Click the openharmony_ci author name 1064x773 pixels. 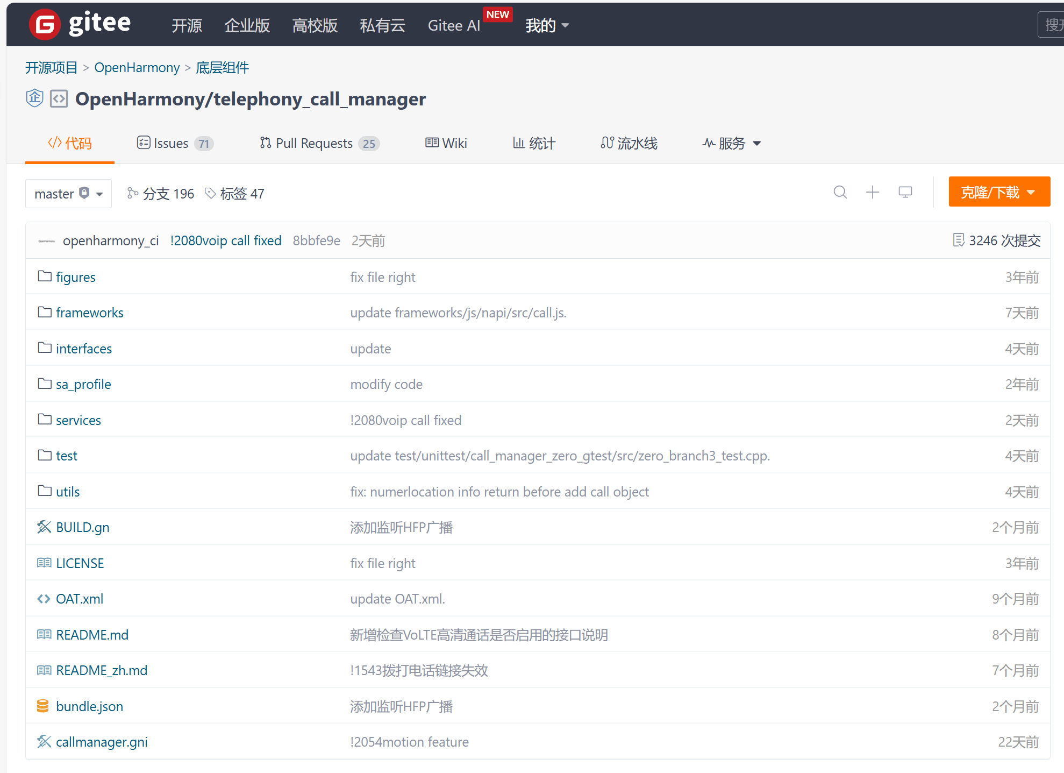pyautogui.click(x=111, y=240)
